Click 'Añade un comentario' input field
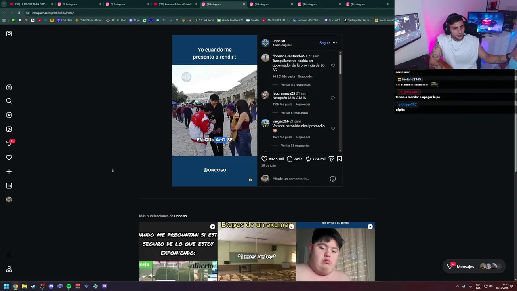This screenshot has width=517, height=291. click(x=300, y=179)
